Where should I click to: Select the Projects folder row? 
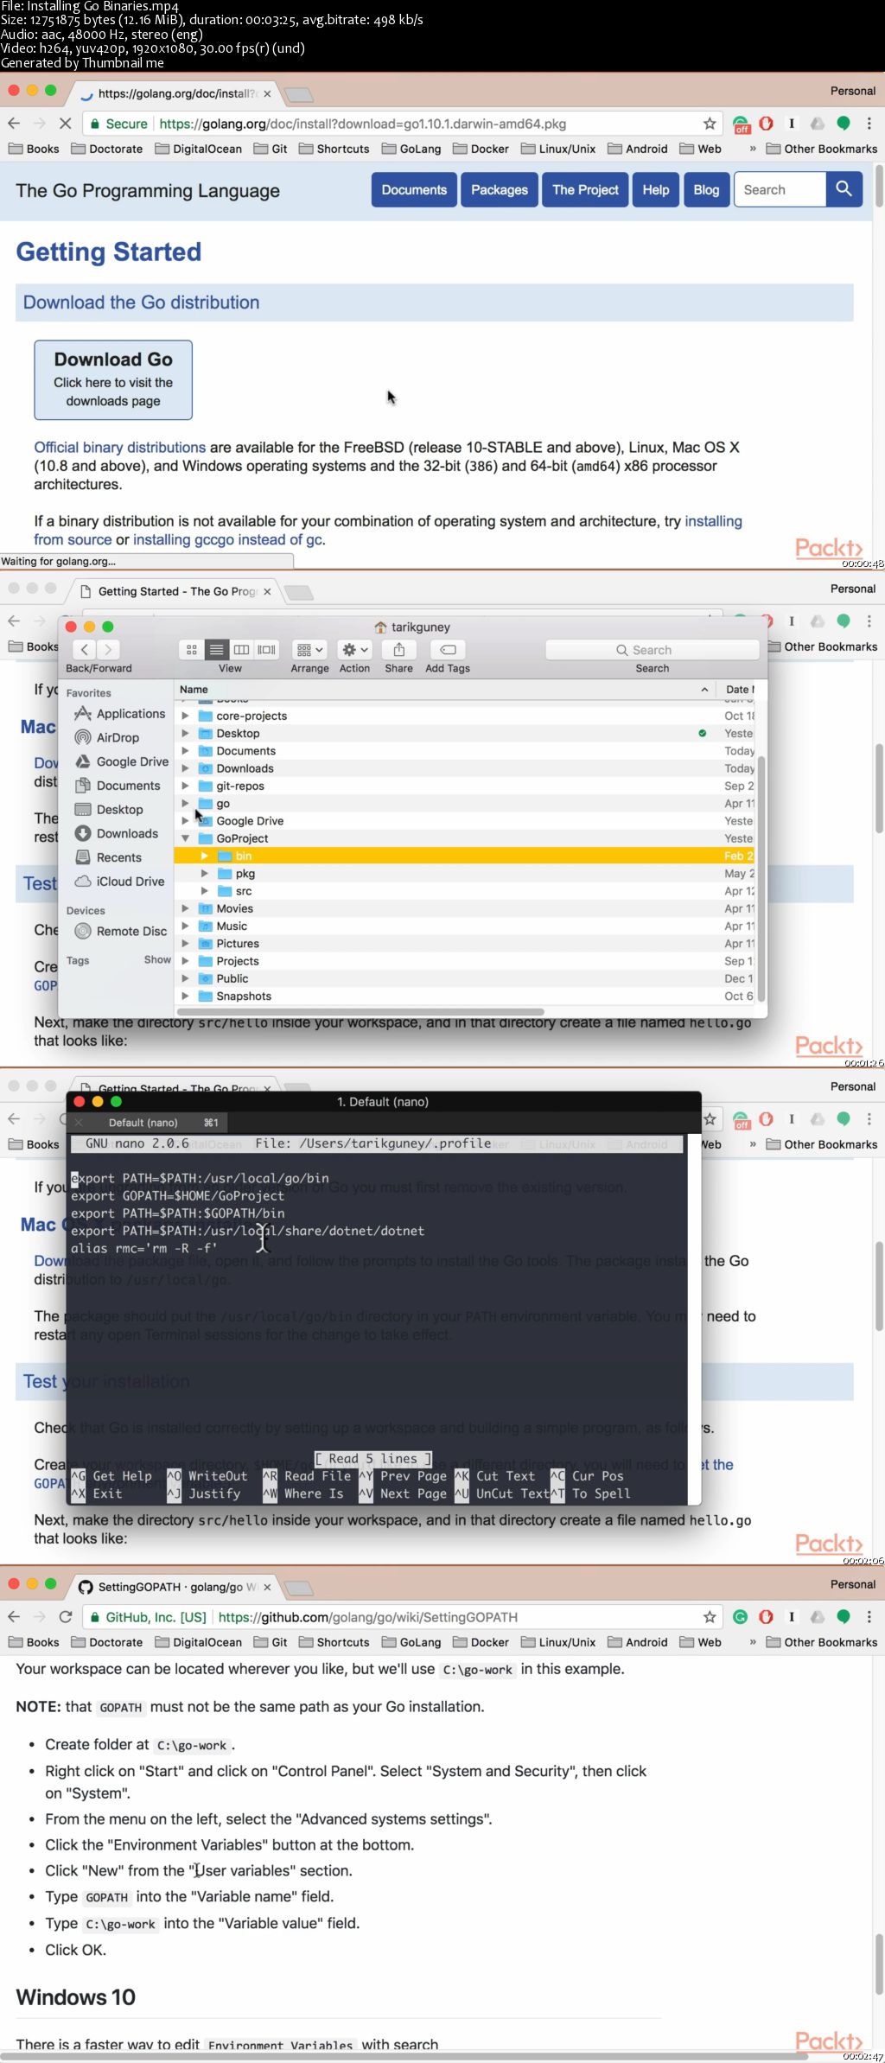point(465,961)
